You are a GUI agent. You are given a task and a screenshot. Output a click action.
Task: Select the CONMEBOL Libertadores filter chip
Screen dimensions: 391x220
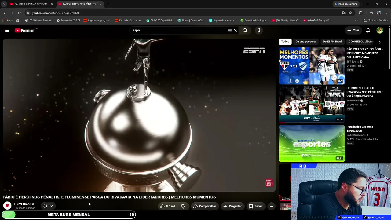click(361, 42)
